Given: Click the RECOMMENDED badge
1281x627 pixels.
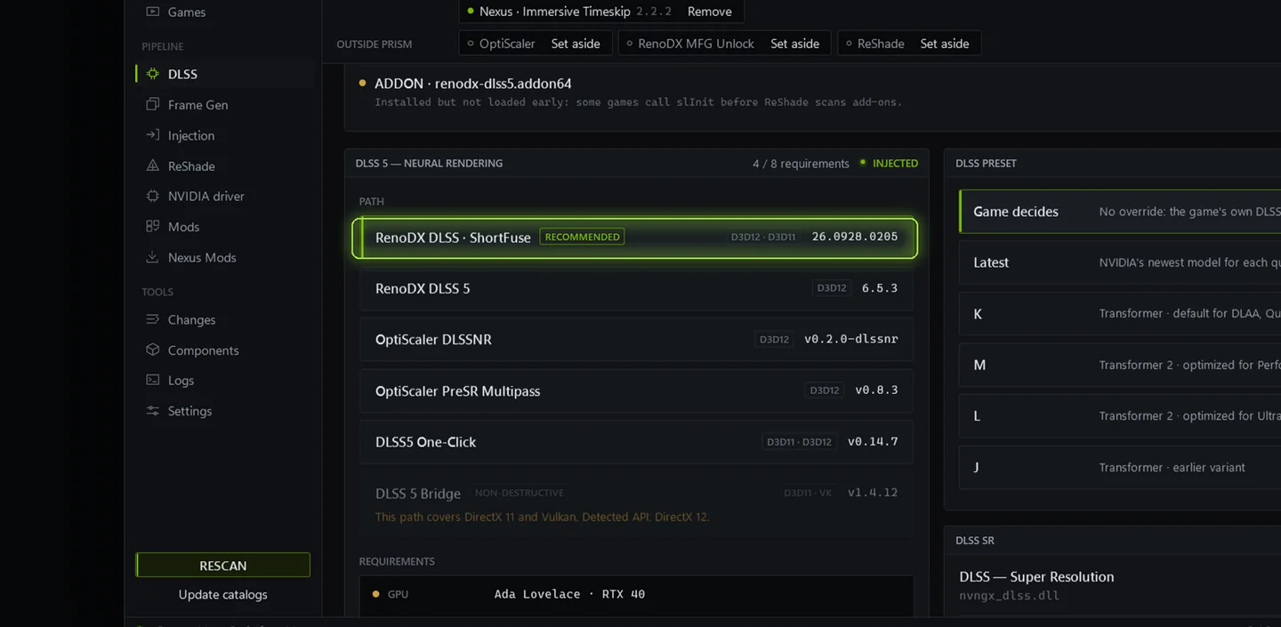Looking at the screenshot, I should (x=582, y=237).
